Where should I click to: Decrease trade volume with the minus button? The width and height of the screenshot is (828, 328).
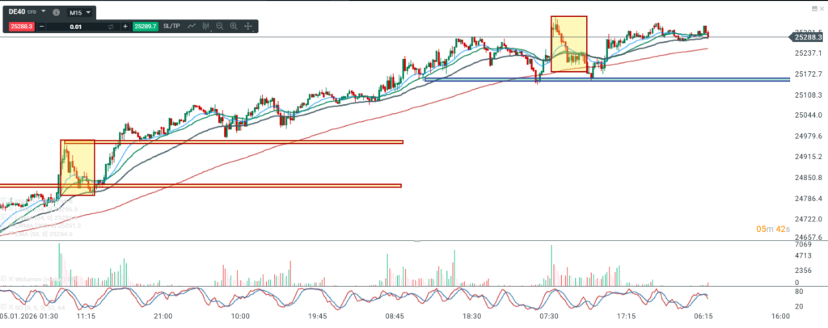point(42,27)
